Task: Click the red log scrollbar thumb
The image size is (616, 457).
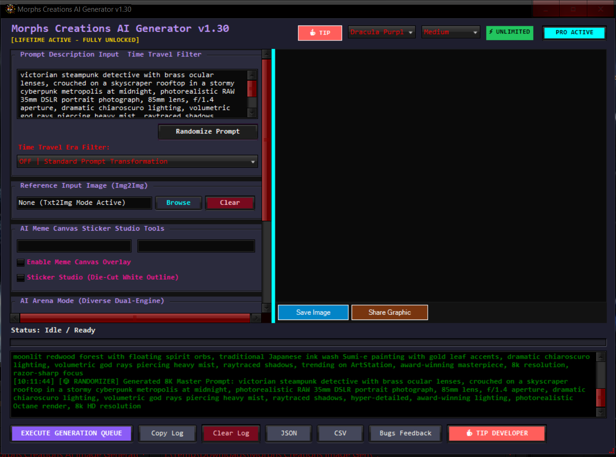Action: click(600, 398)
